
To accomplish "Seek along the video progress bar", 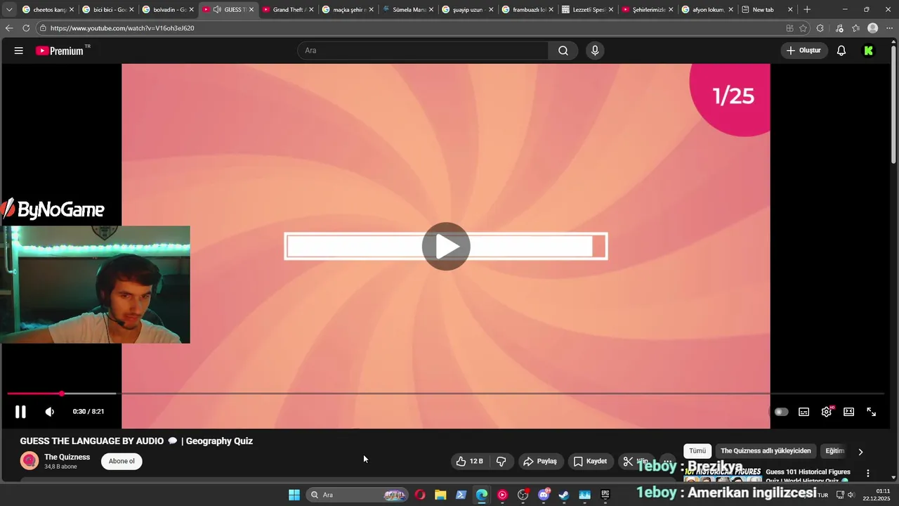I will point(446,394).
